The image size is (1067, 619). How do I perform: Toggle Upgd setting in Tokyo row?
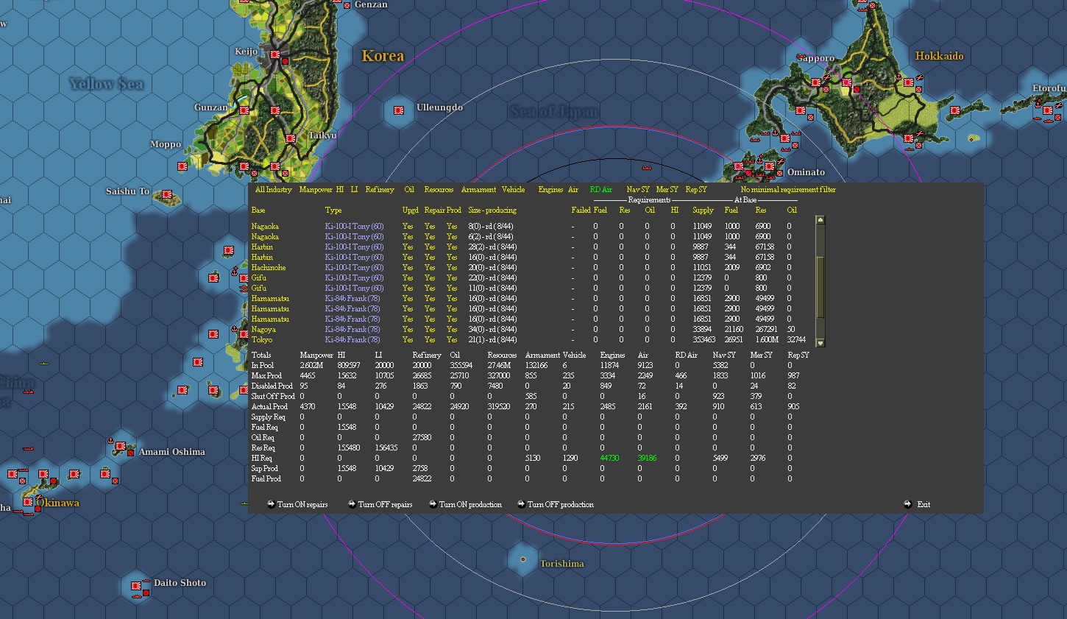coord(408,340)
